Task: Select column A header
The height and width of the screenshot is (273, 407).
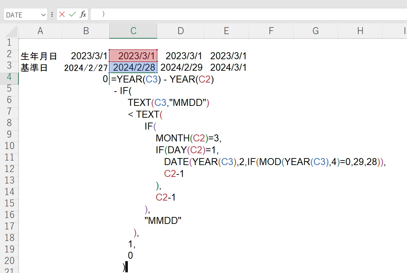Action: pyautogui.click(x=40, y=31)
